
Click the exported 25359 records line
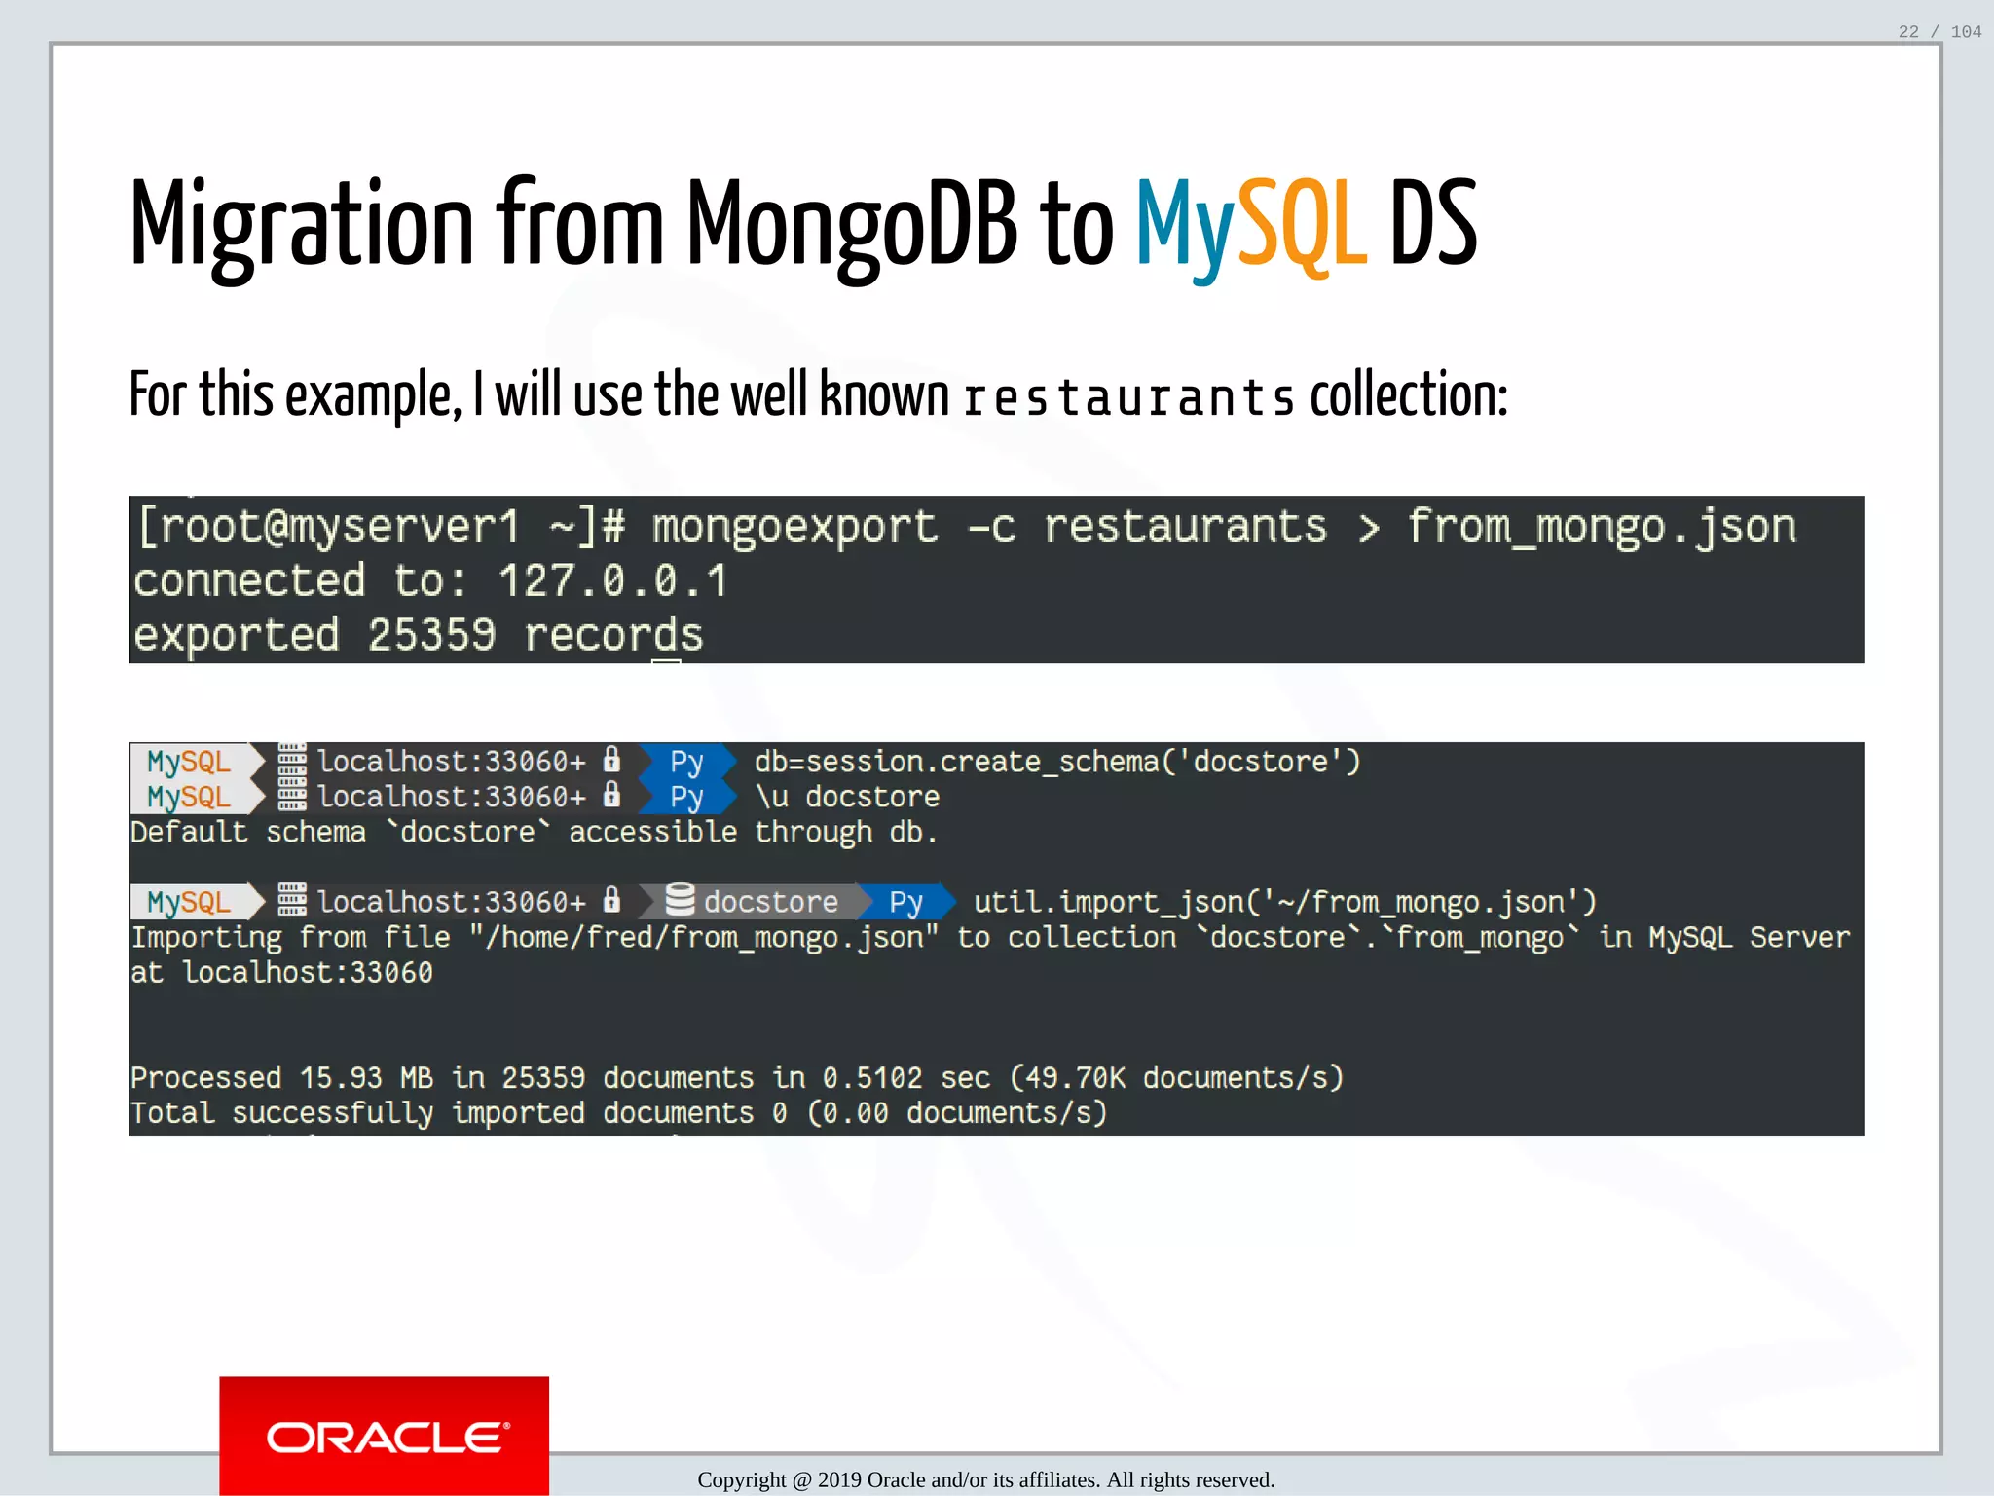tap(418, 635)
